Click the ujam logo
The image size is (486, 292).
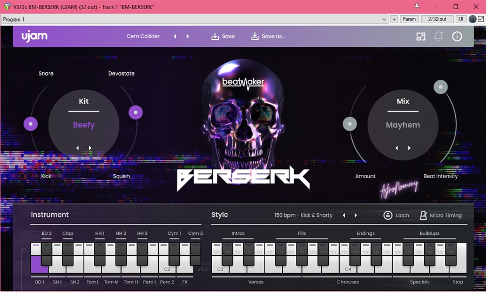[35, 36]
